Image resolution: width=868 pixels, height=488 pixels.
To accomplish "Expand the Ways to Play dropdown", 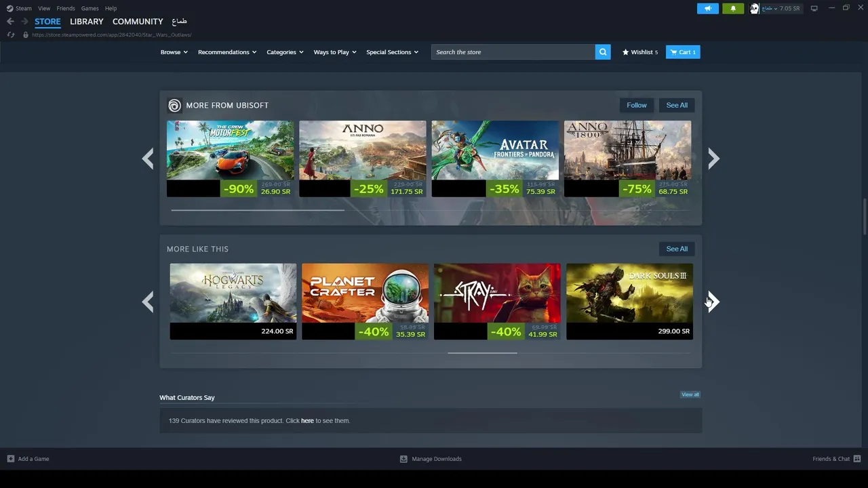I will (x=335, y=52).
